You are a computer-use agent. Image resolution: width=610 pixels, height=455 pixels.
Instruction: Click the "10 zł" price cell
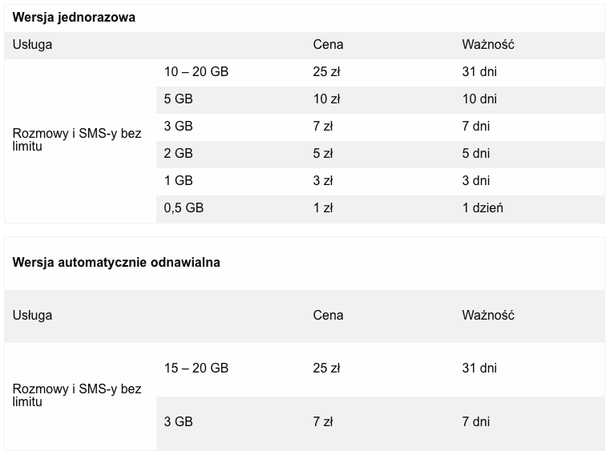pyautogui.click(x=326, y=99)
